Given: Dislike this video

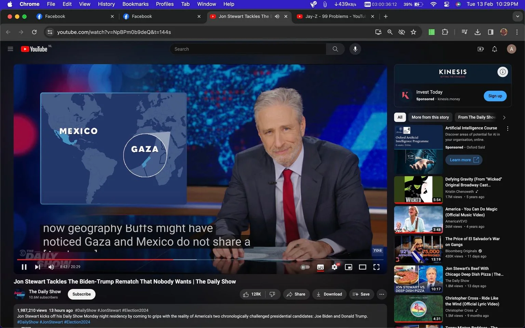Looking at the screenshot, I should (272, 294).
